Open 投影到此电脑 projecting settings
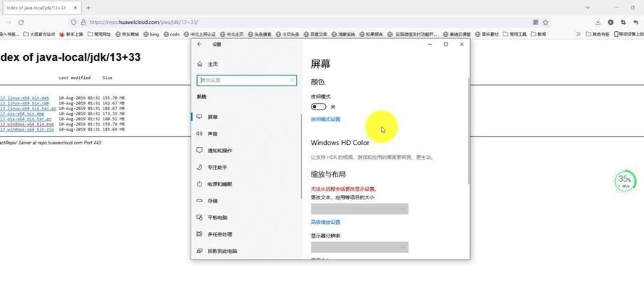Screen dimensions: 644x290 coord(246,251)
